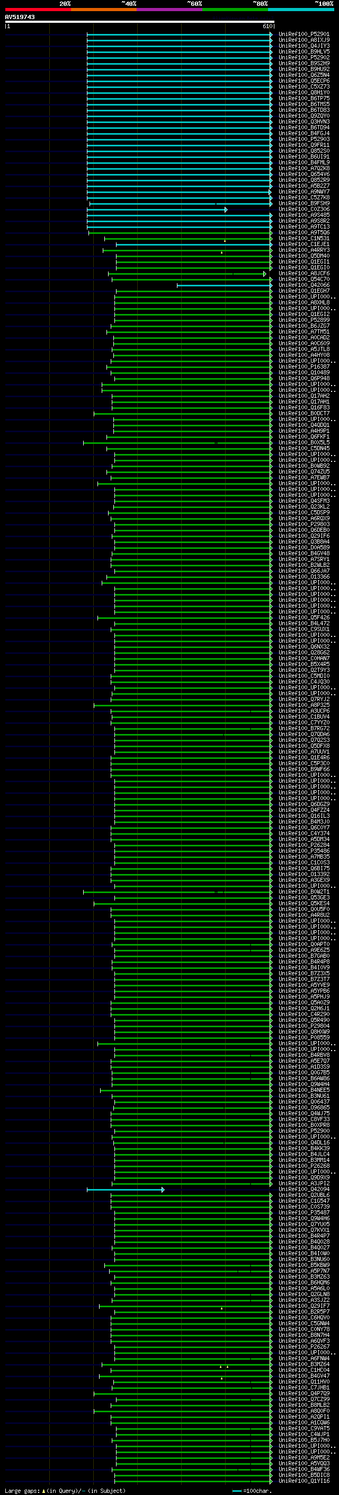Image resolution: width=339 pixels, height=1495 pixels.
Task: Open hit UniRef100_A7Q2K8
Action: pyautogui.click(x=304, y=168)
